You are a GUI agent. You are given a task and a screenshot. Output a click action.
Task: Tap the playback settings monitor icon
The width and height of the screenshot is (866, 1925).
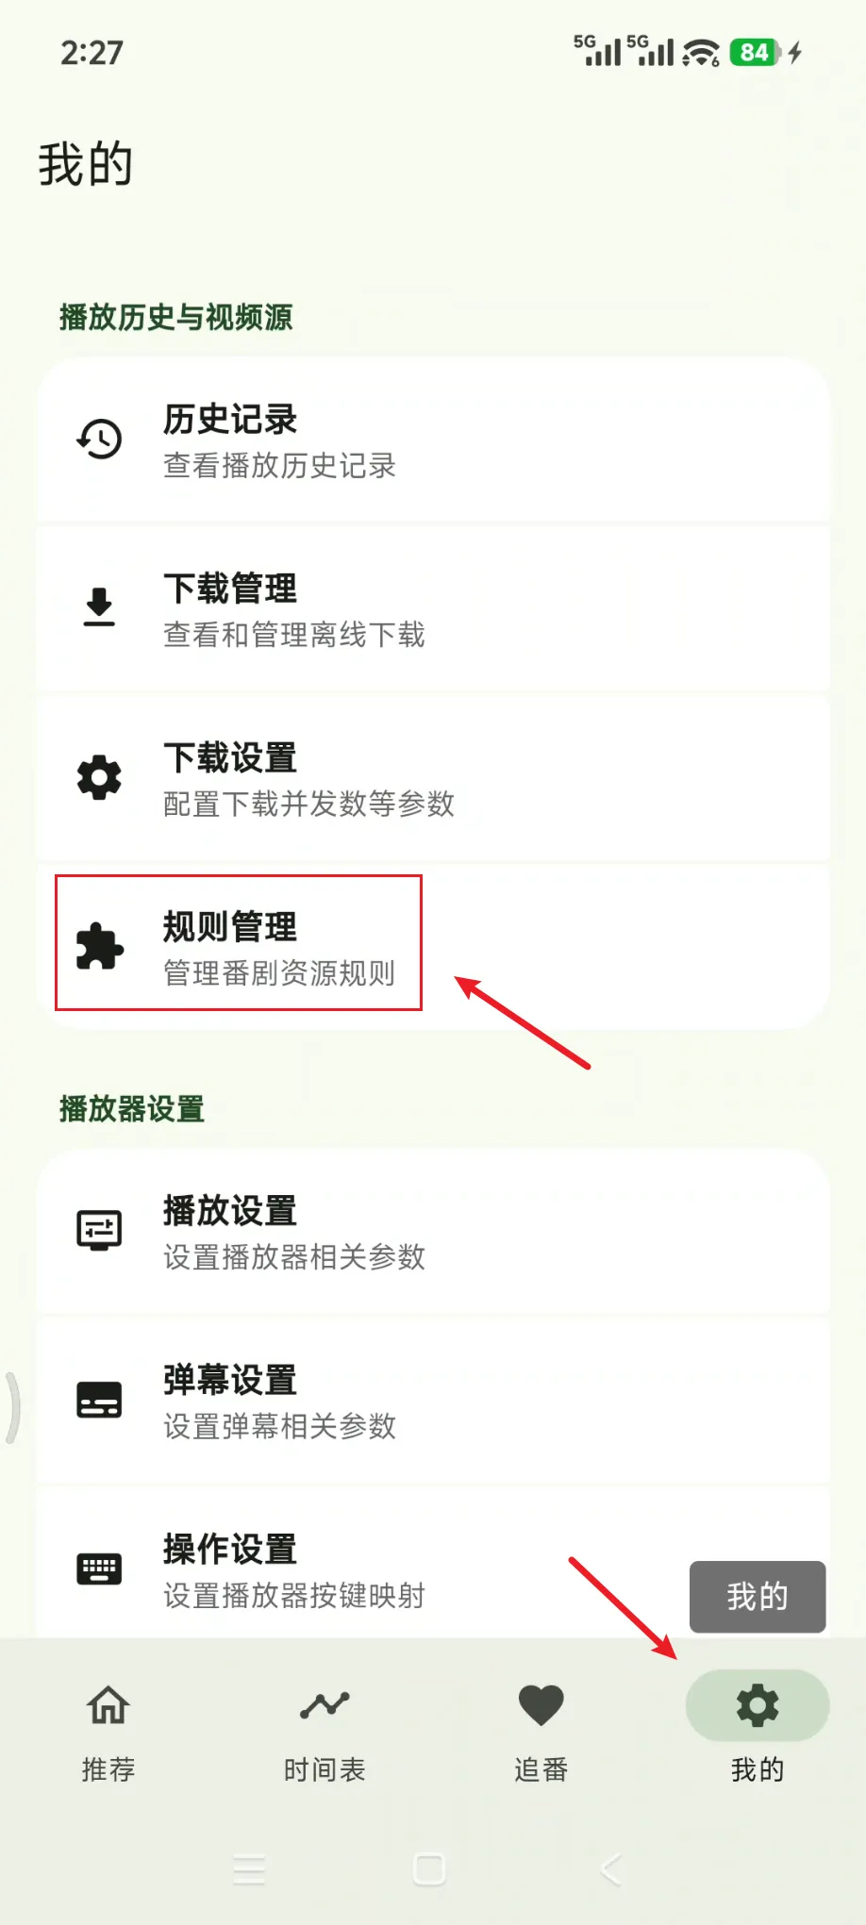(x=99, y=1231)
